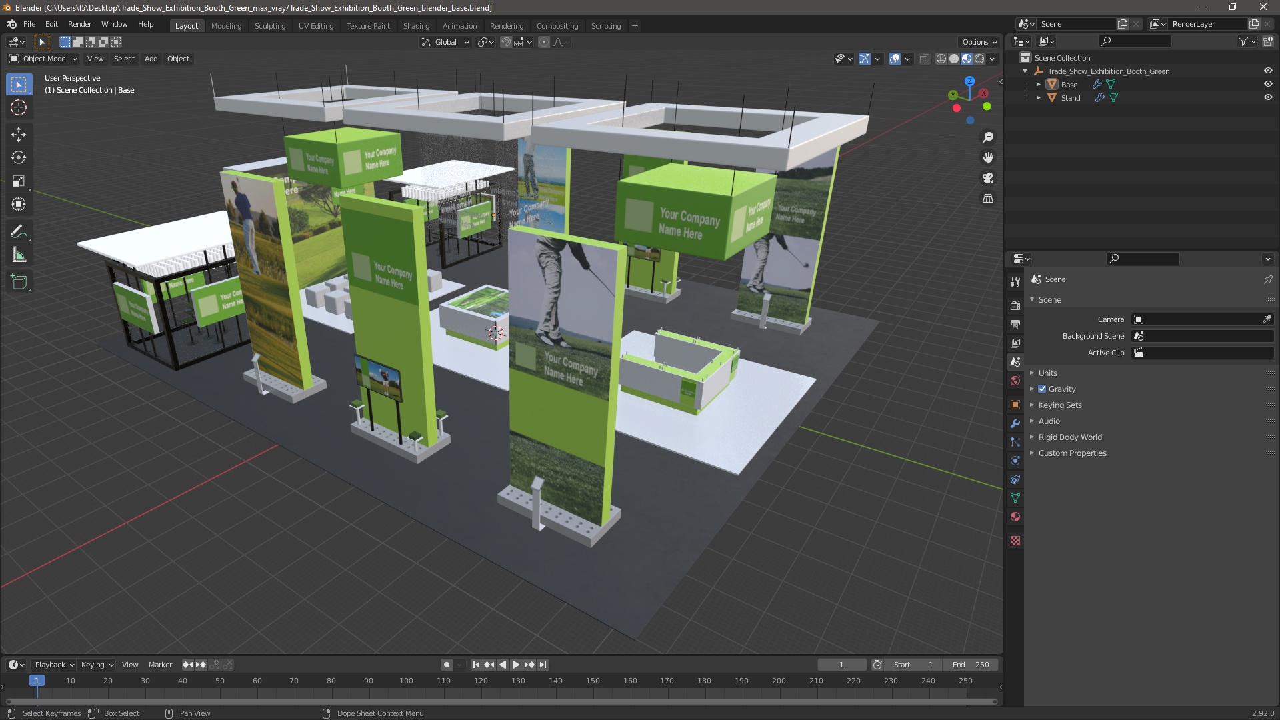
Task: Open Tool properties tab
Action: (1015, 281)
